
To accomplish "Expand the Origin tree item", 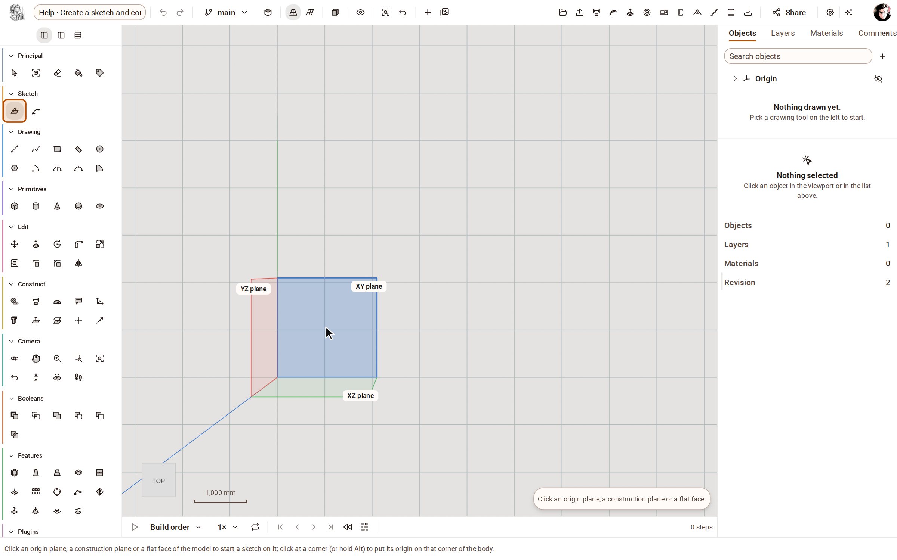I will pos(735,78).
